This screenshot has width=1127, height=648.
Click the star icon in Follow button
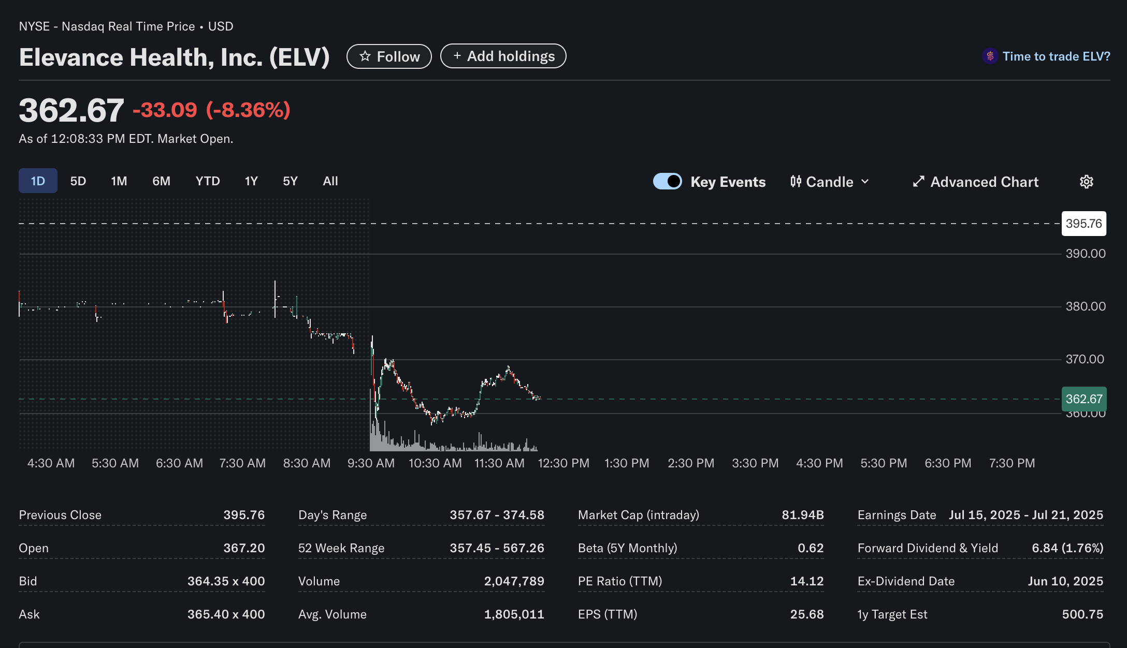pos(365,56)
